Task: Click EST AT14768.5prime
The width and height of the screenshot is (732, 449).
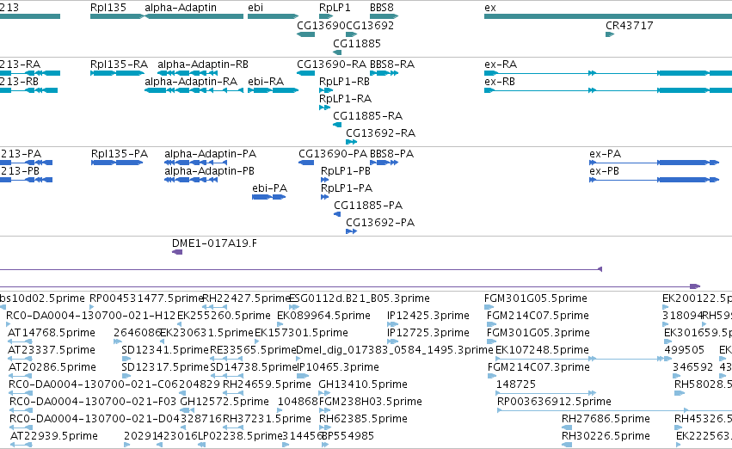Action: [52, 333]
